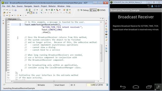Click the Open Type toolbar icon
This screenshot has height=91, width=162.
4,13
